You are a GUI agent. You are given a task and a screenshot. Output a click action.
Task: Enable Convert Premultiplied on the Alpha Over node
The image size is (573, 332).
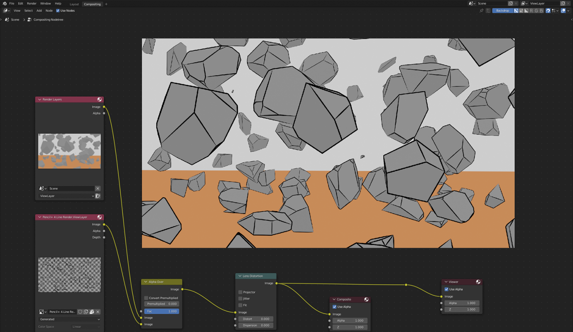pos(146,298)
